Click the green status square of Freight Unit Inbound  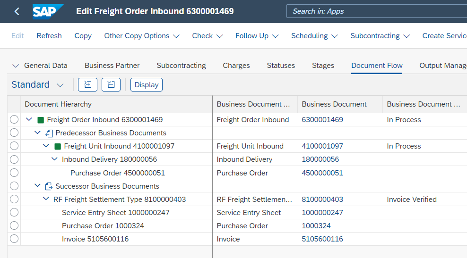coord(58,146)
